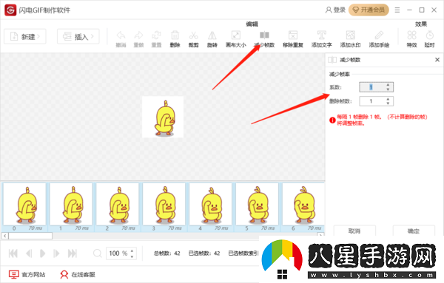Image resolution: width=444 pixels, height=283 pixels.
Task: Click the Cancel (取消) button in panel
Action: coord(354,231)
